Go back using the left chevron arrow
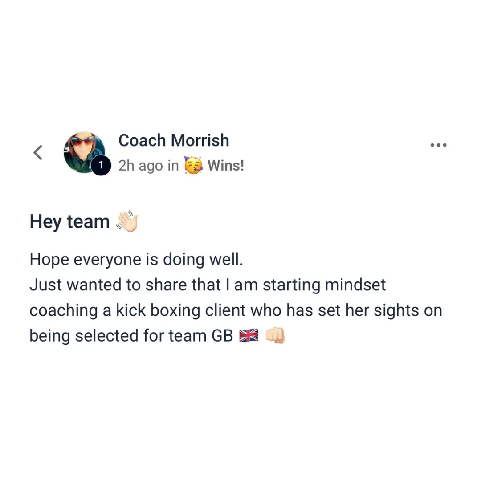481x481 pixels. tap(38, 152)
